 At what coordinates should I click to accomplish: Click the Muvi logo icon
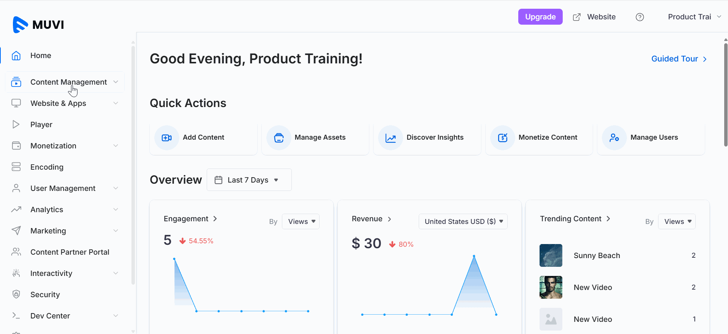20,25
